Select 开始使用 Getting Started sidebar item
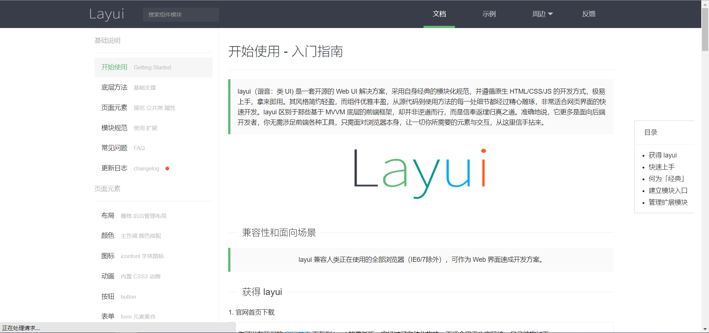This screenshot has width=709, height=333. [x=154, y=67]
